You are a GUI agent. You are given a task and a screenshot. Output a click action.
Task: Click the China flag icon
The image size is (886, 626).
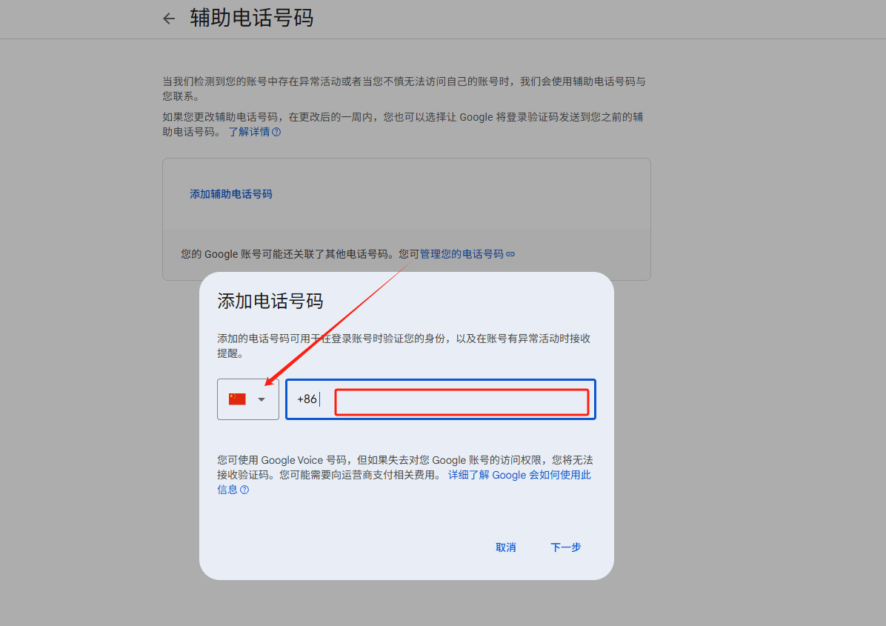point(237,399)
